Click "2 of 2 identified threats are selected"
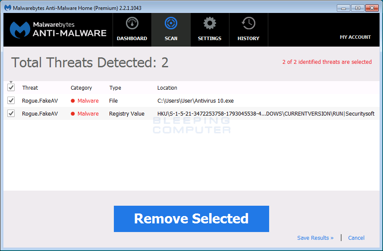Viewport: 383px width, 251px height. click(327, 62)
